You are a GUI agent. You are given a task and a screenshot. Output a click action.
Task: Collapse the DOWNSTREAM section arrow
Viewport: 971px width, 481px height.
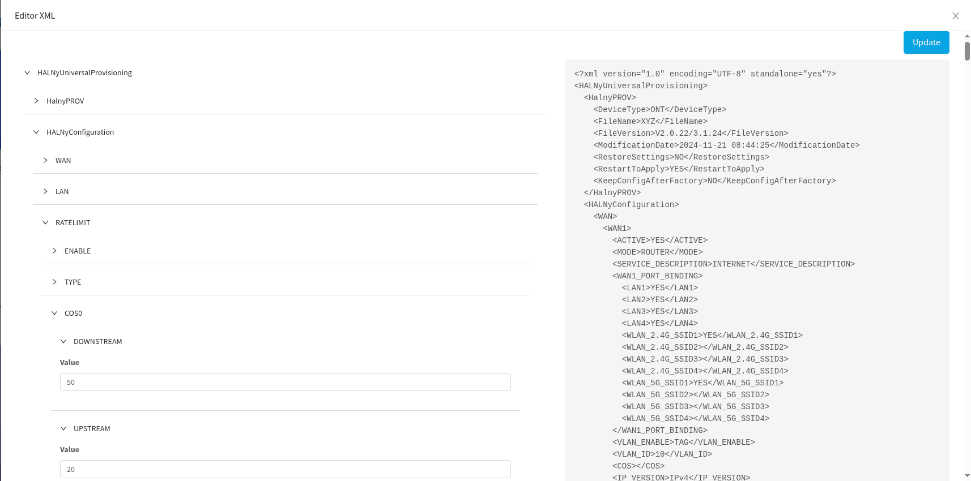pos(63,341)
